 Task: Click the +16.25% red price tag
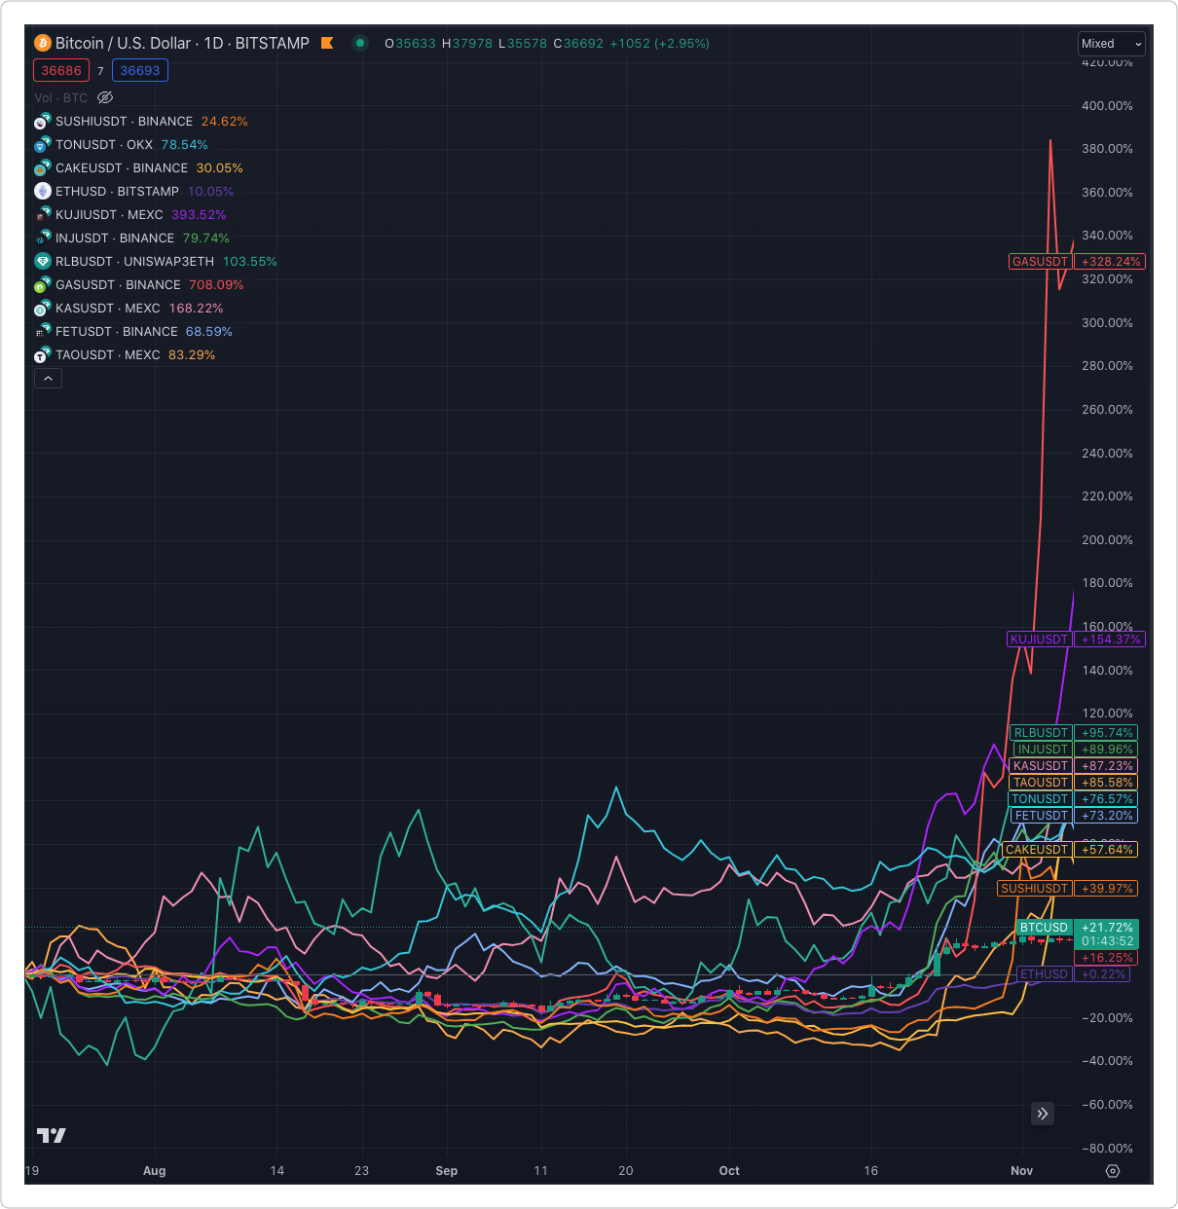point(1108,958)
